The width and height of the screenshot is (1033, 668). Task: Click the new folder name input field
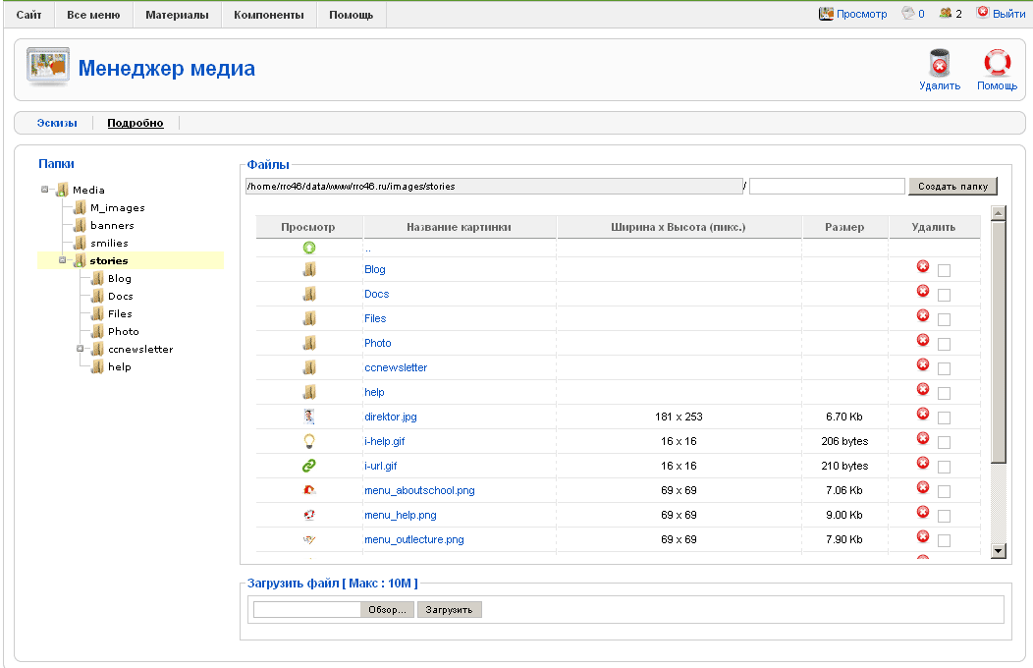pos(827,187)
